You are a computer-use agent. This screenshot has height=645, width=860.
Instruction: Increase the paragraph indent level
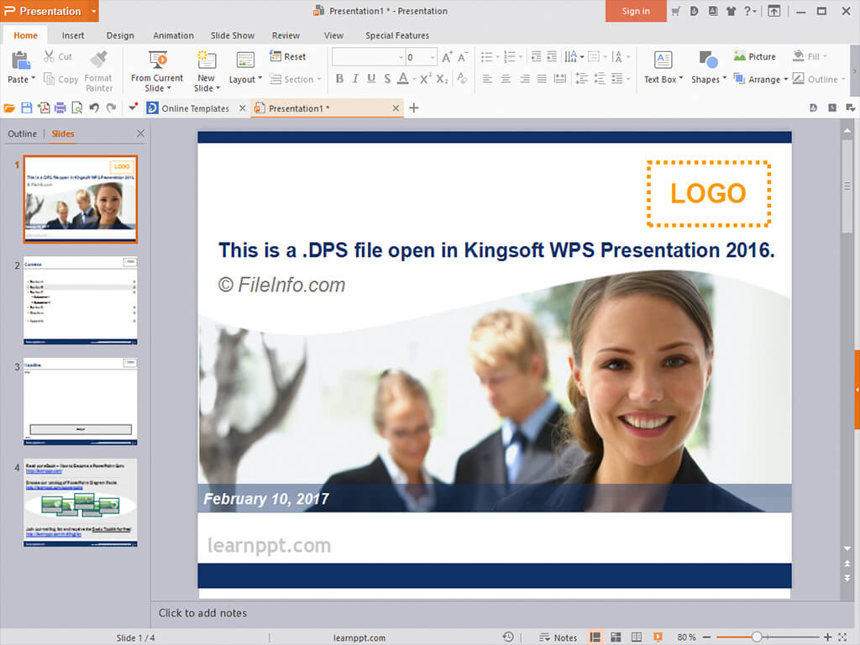tap(553, 56)
